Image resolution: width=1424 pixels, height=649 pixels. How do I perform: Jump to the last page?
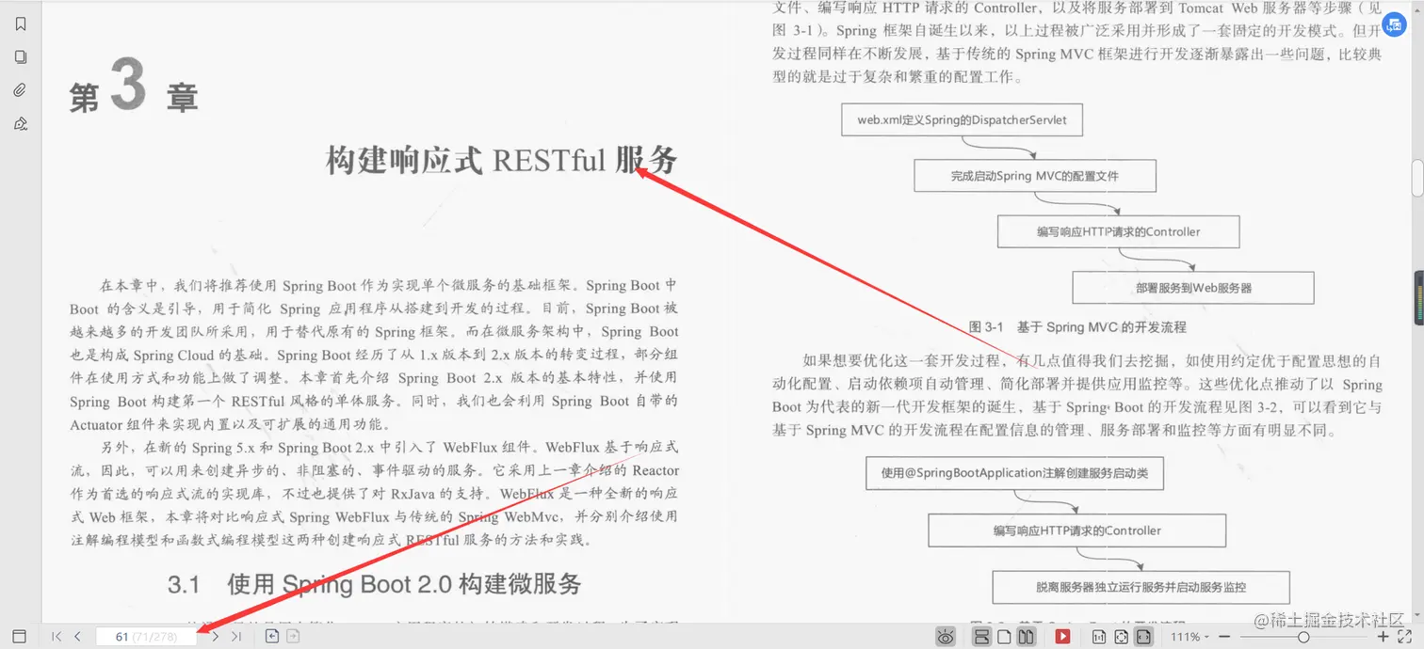pos(236,636)
